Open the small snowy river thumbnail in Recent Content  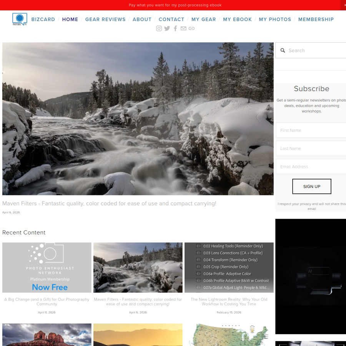point(138,268)
